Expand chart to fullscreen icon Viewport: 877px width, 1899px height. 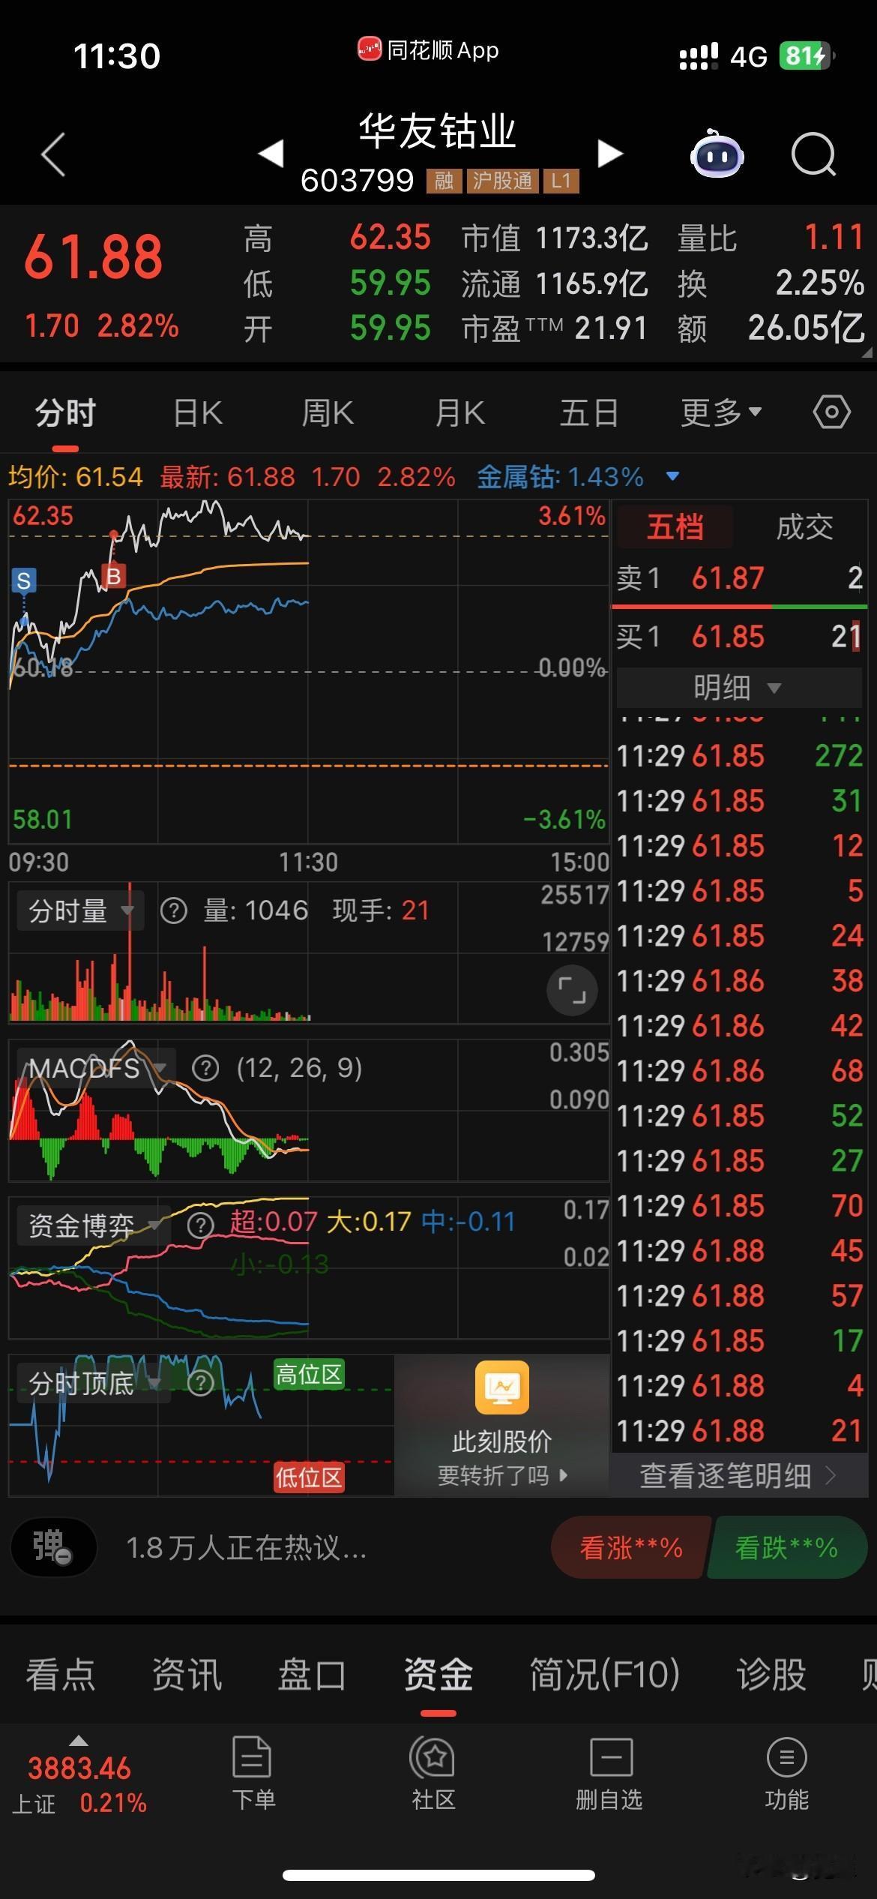[x=572, y=991]
